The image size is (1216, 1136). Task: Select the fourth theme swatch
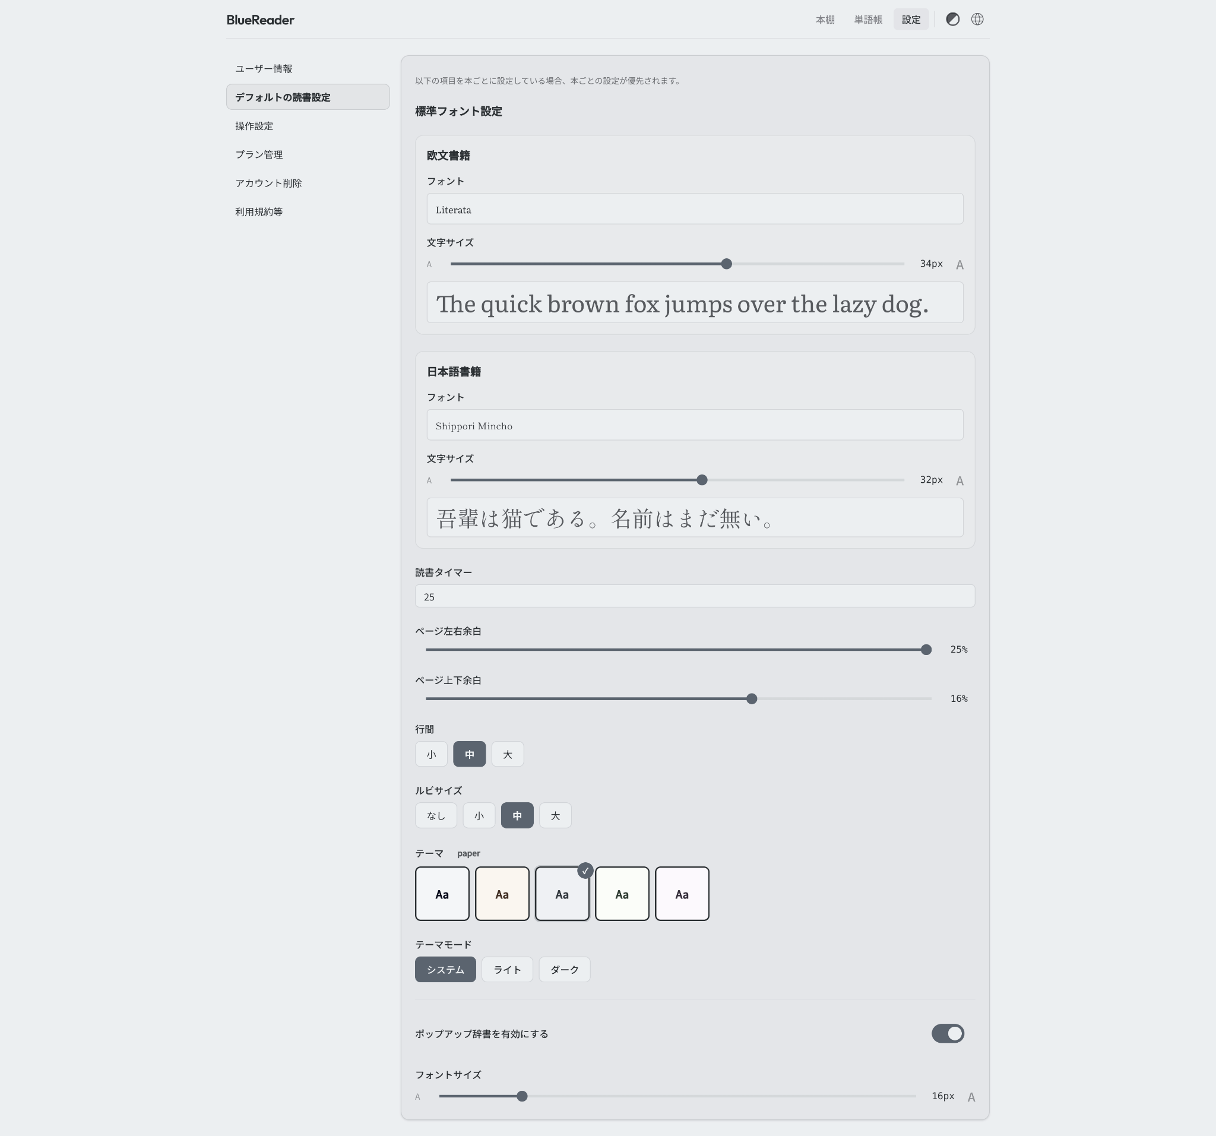coord(622,894)
